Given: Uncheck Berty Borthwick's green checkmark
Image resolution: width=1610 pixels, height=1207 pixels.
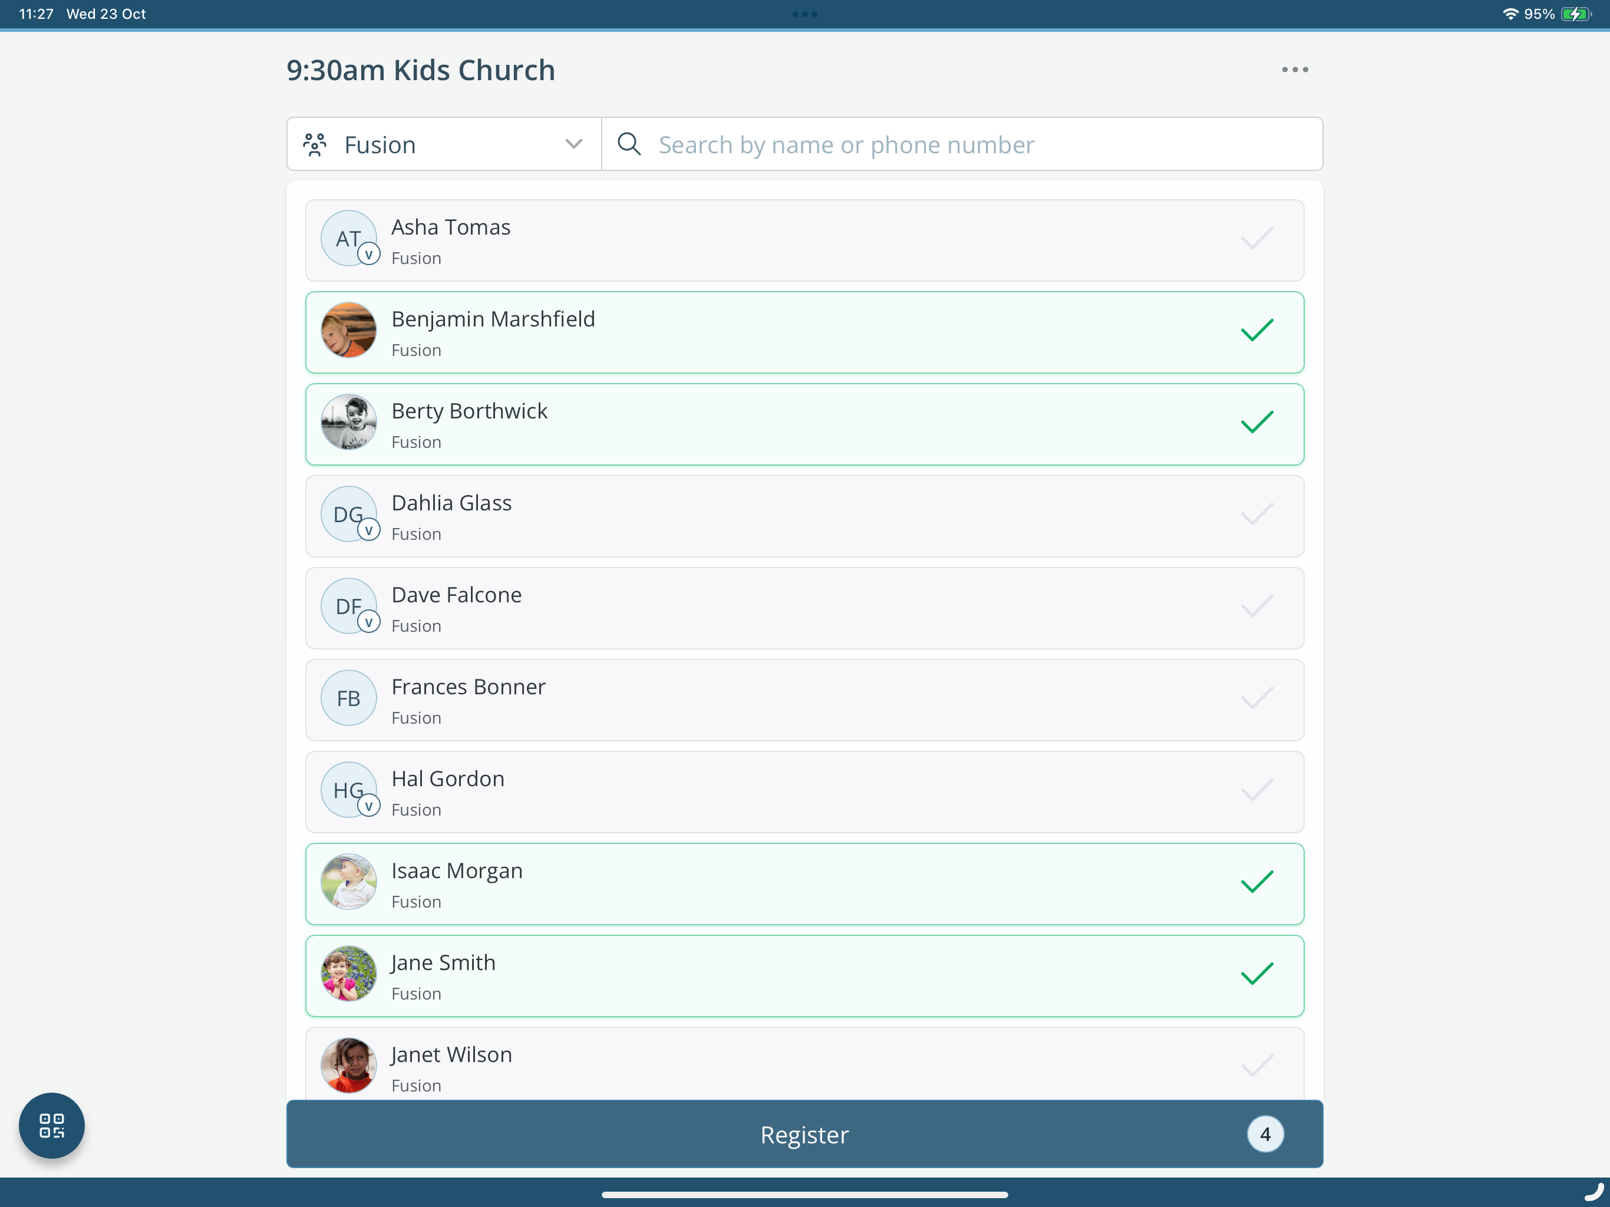Looking at the screenshot, I should tap(1257, 422).
